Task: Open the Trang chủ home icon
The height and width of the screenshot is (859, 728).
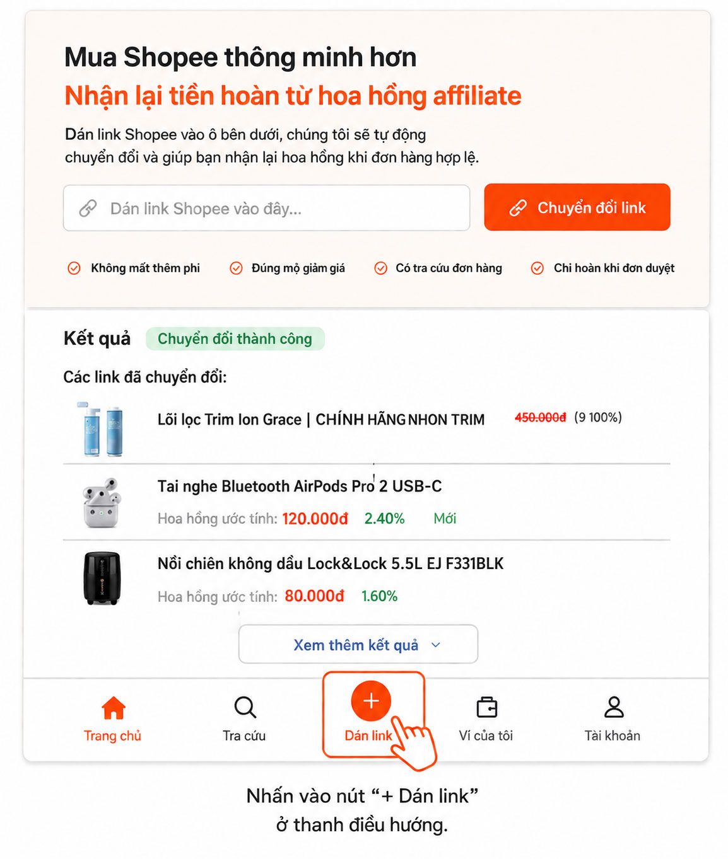Action: [x=114, y=708]
